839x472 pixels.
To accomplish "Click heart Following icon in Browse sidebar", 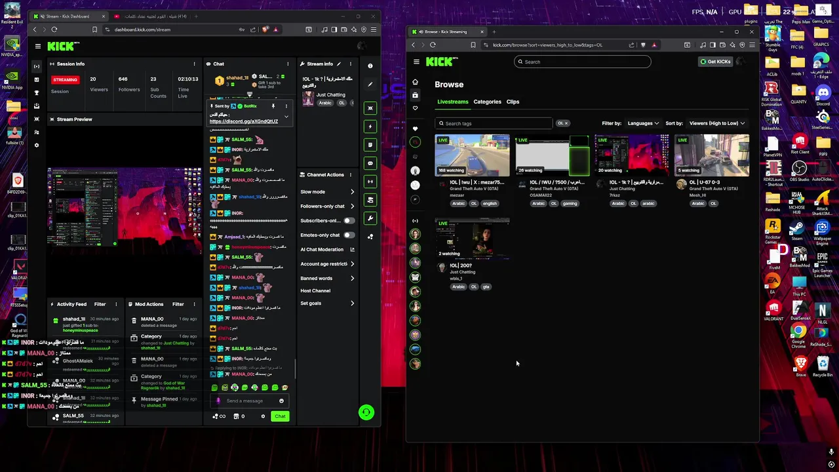I will (415, 108).
